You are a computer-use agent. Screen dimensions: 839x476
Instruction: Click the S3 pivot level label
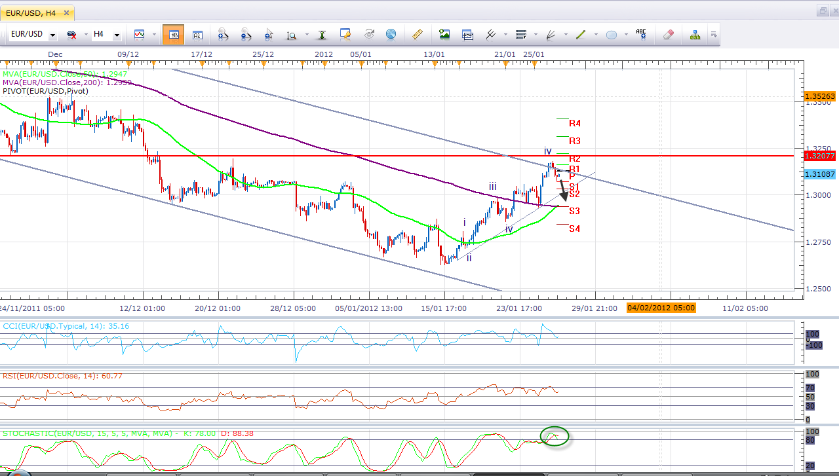pos(574,211)
